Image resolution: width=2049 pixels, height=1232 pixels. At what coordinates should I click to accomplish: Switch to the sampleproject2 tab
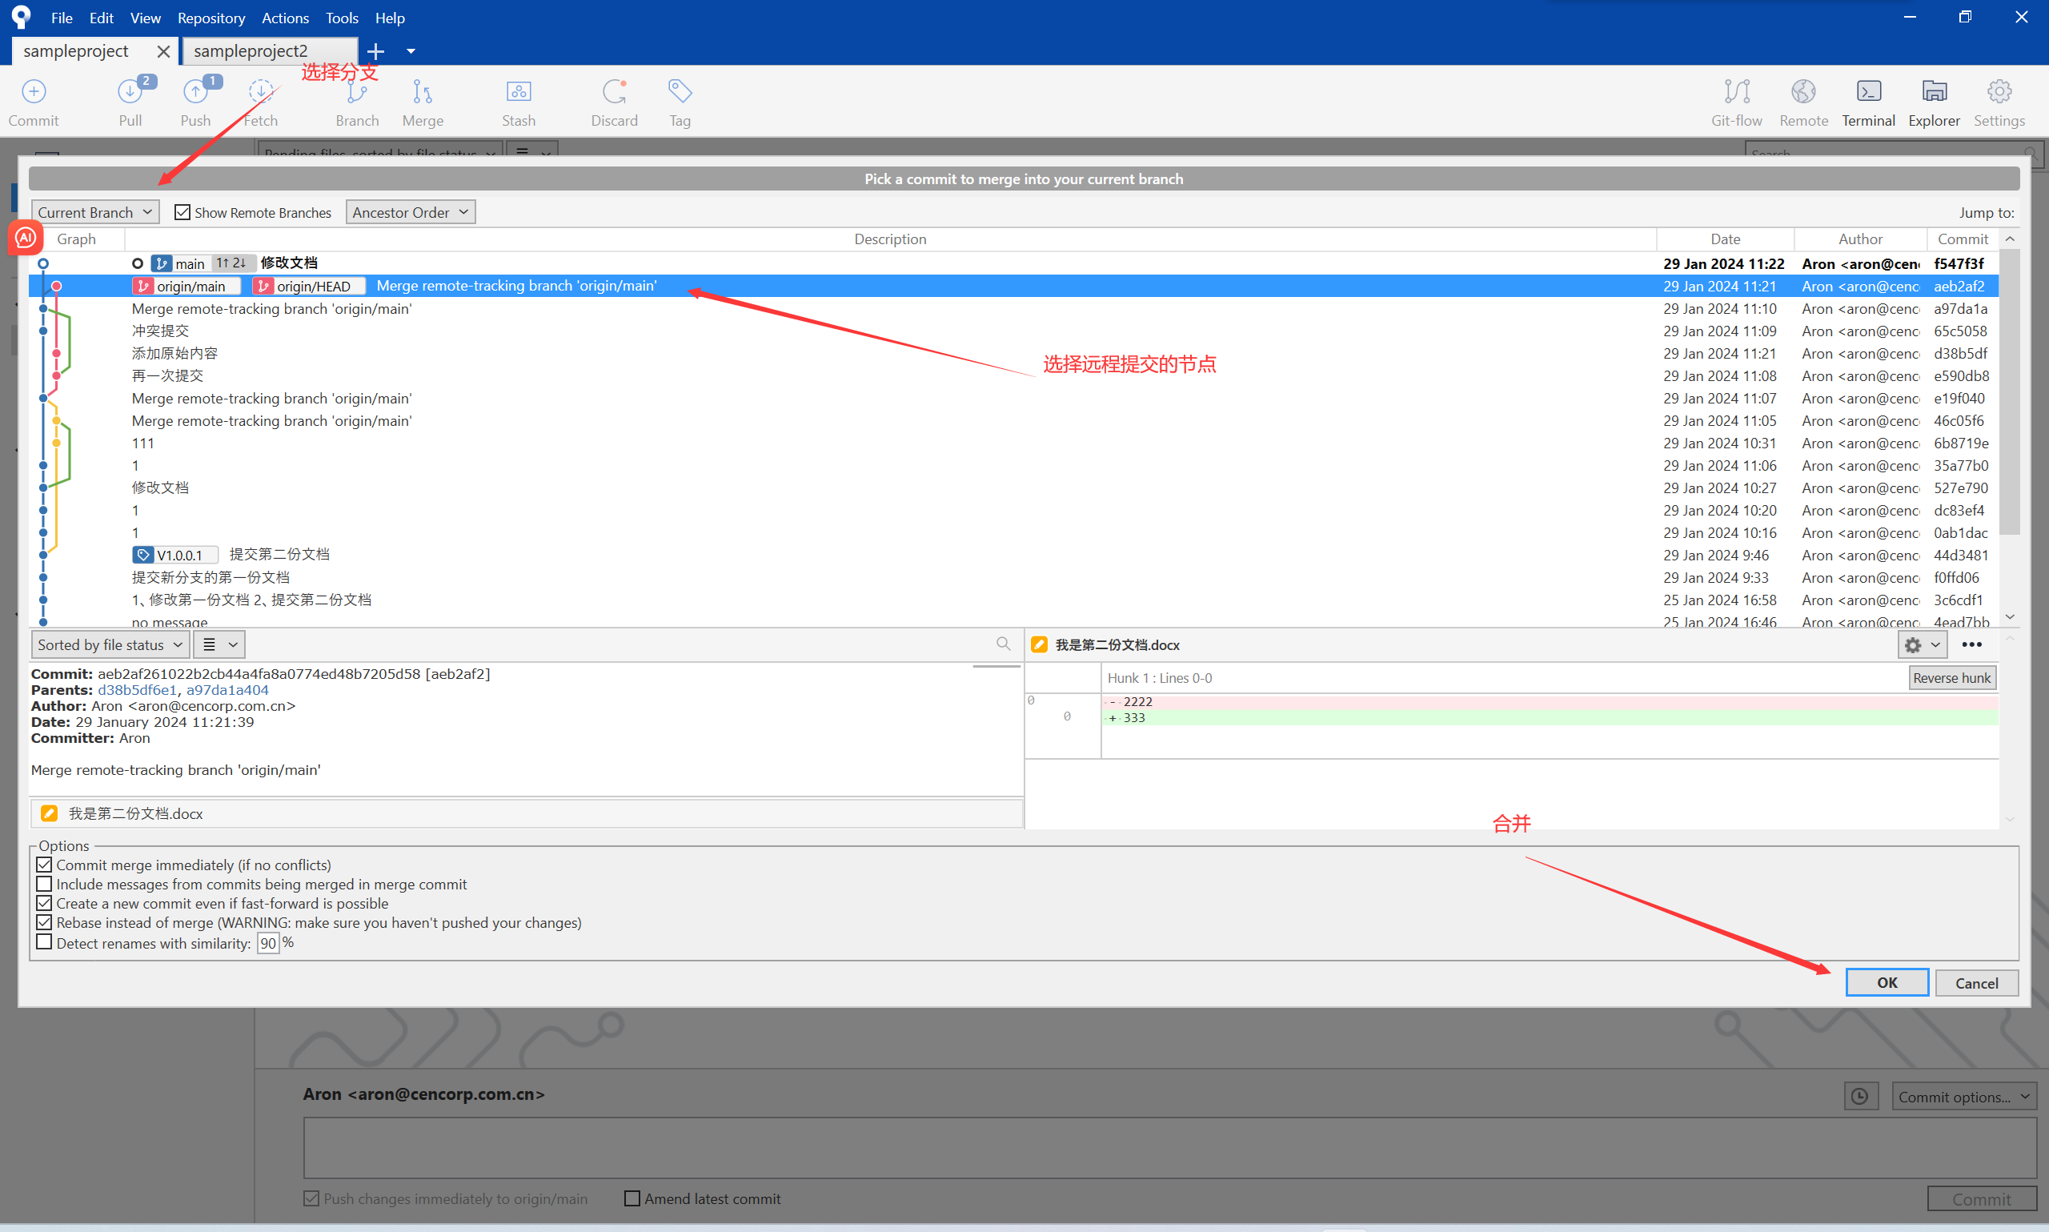pos(251,50)
